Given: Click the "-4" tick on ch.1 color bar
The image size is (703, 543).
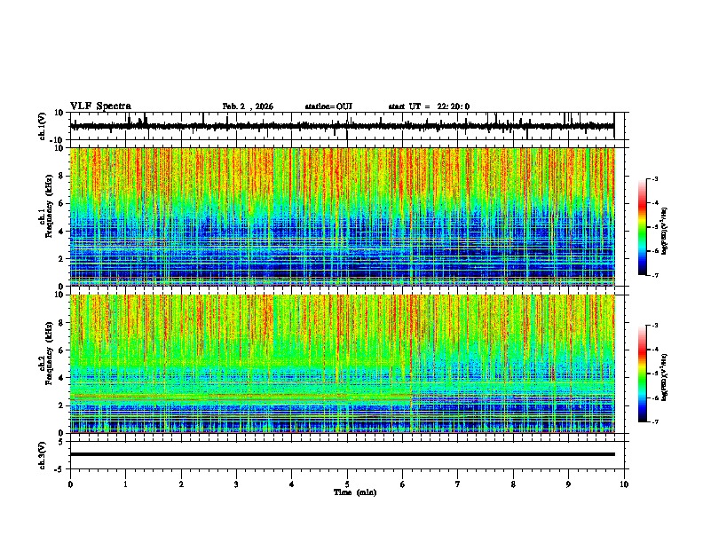Looking at the screenshot, I should [x=655, y=203].
